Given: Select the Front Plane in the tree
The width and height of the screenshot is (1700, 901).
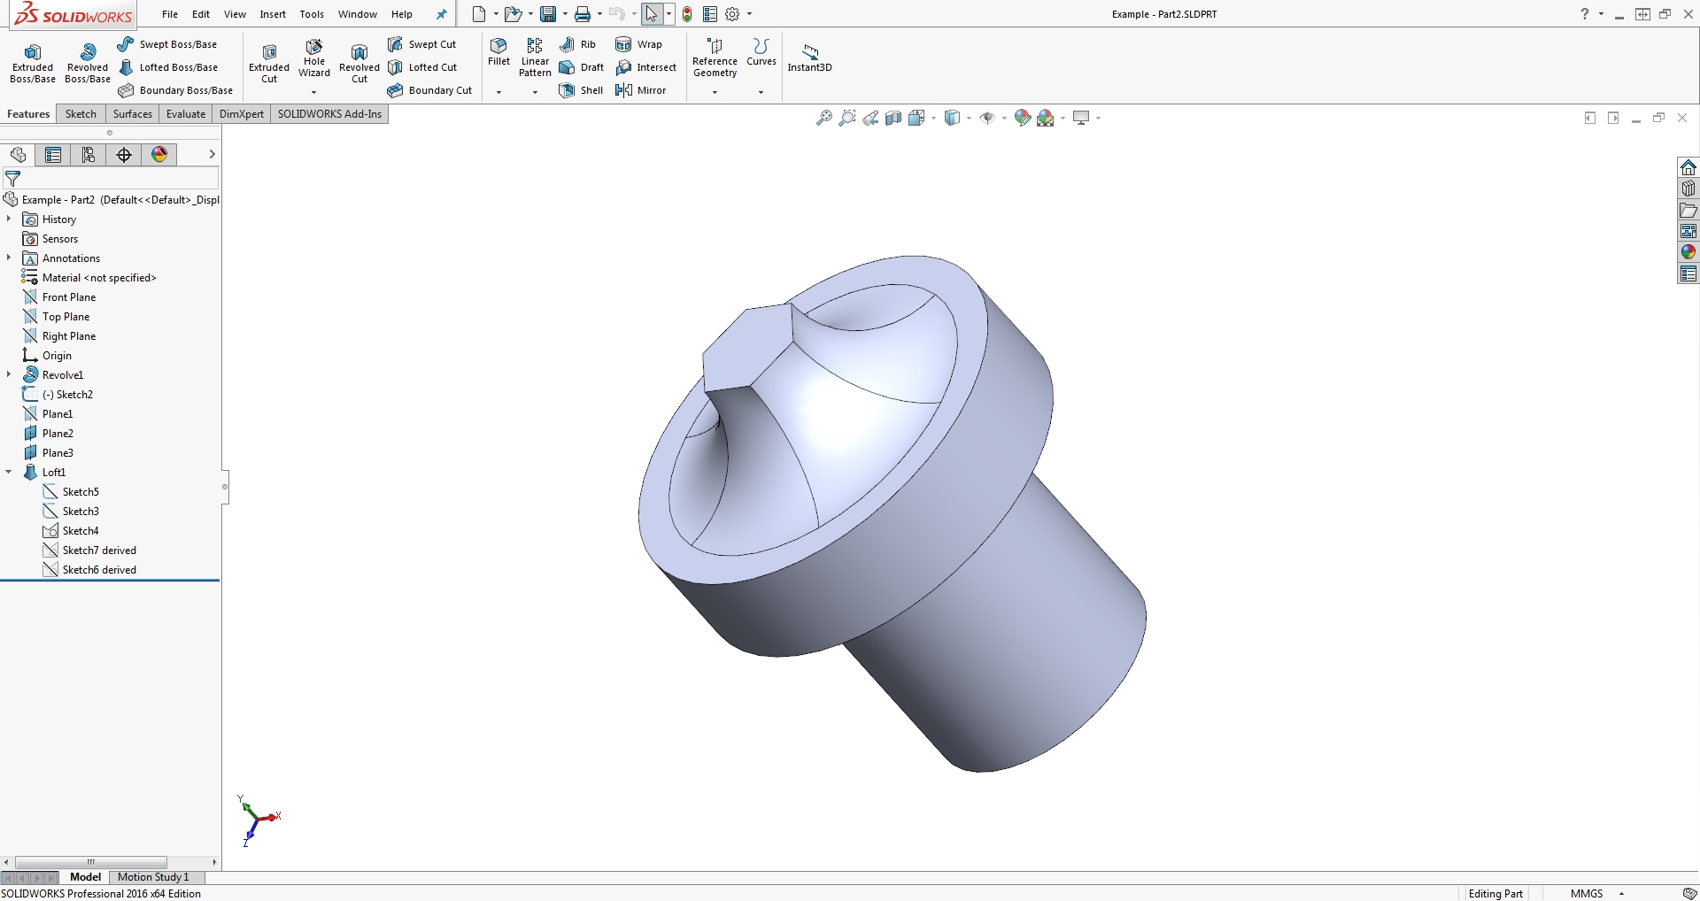Looking at the screenshot, I should (69, 297).
